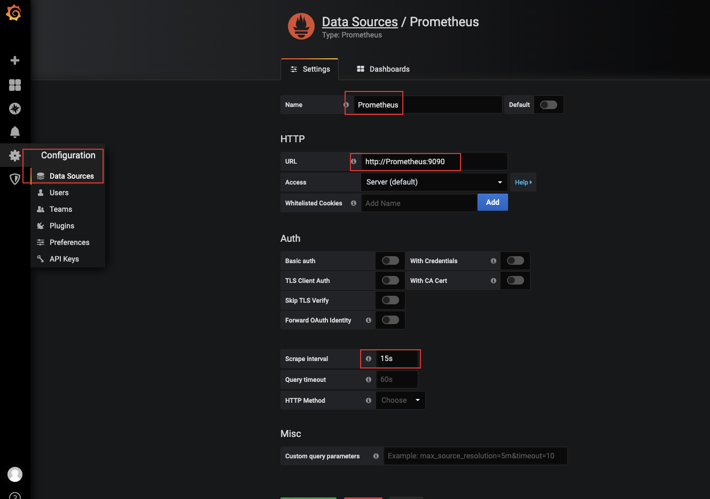Click the Grafana logo icon
Viewport: 710px width, 499px height.
click(x=14, y=13)
